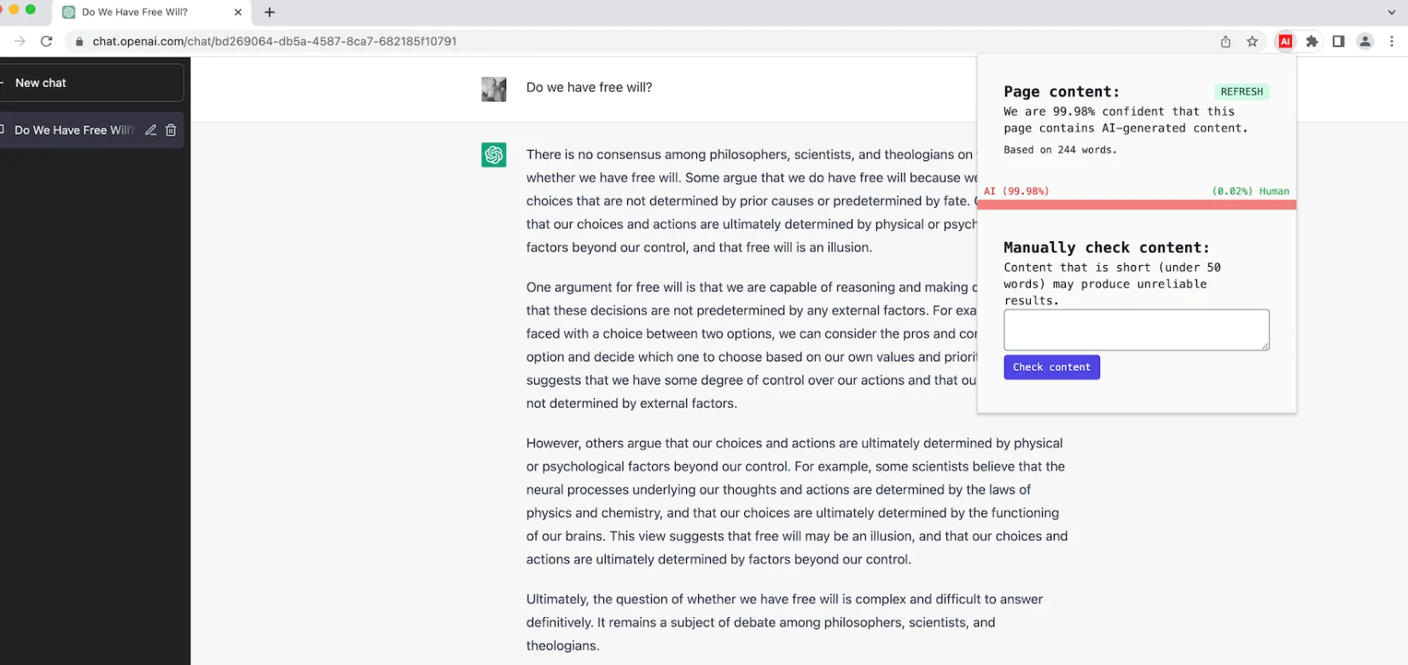
Task: Bookmark this page with the star icon
Action: point(1252,41)
